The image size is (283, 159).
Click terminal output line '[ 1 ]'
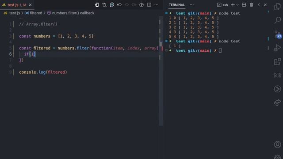[x=175, y=46]
